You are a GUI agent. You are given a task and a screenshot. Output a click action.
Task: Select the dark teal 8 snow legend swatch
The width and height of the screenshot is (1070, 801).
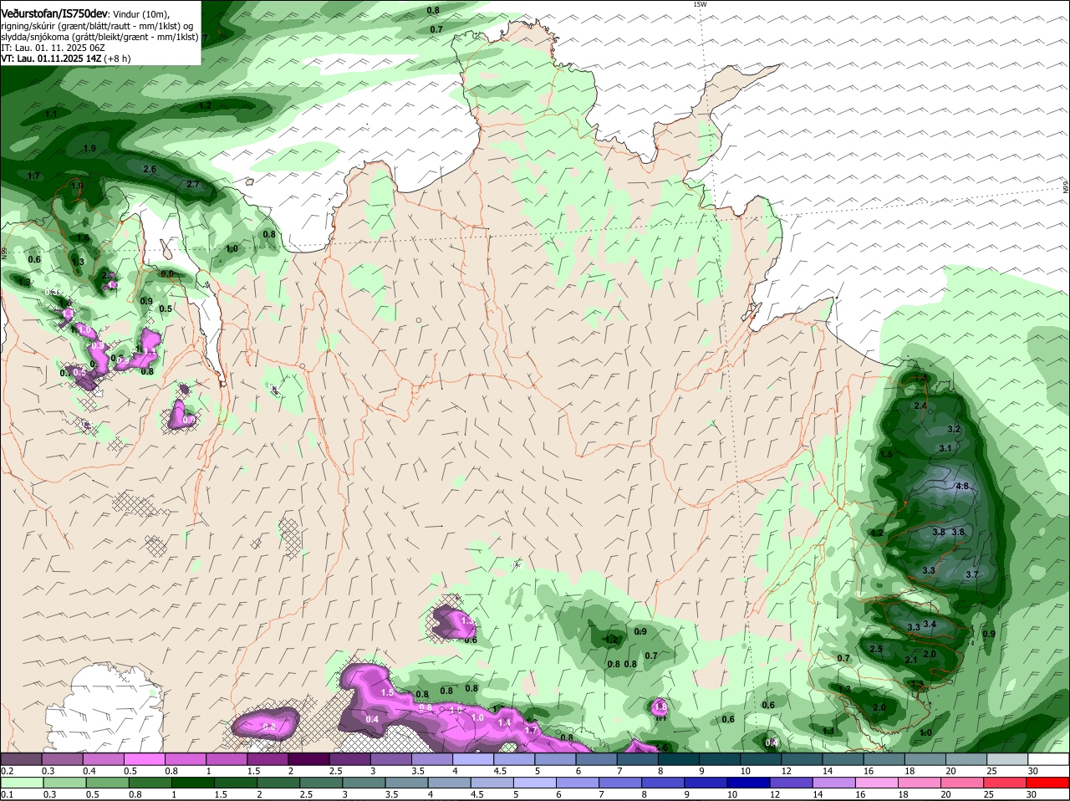tap(679, 759)
